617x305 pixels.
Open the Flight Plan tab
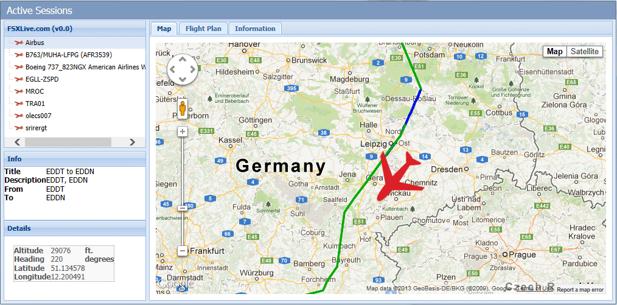coord(203,29)
